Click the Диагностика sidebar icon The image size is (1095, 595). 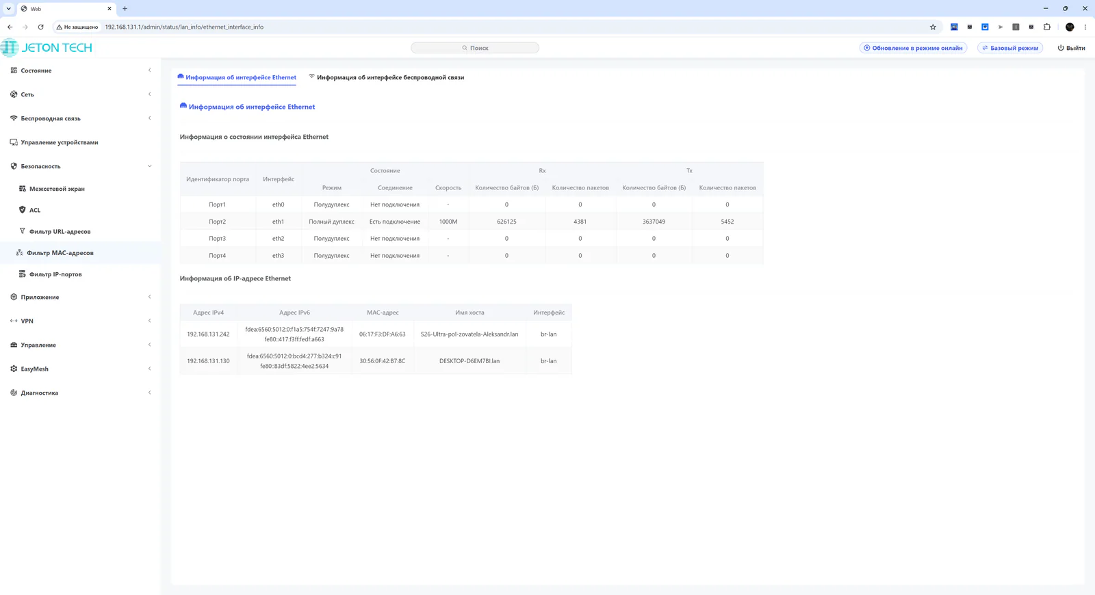pyautogui.click(x=14, y=393)
